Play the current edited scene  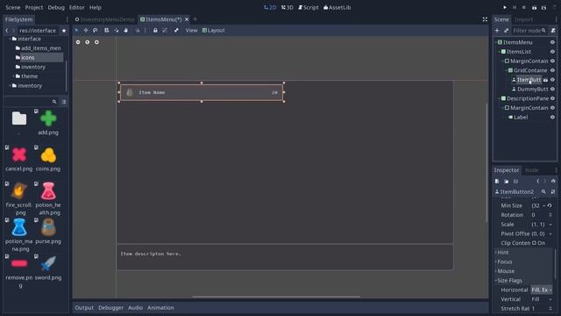[x=534, y=8]
